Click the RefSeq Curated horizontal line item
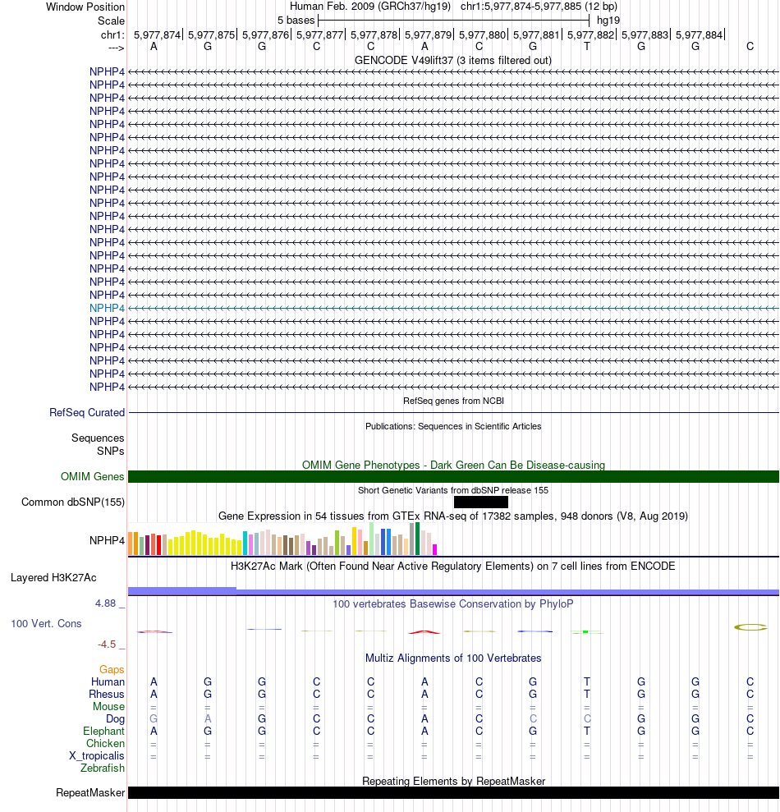This screenshot has height=812, width=780. (453, 413)
